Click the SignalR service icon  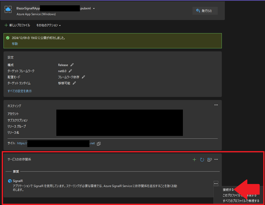coord(10,181)
